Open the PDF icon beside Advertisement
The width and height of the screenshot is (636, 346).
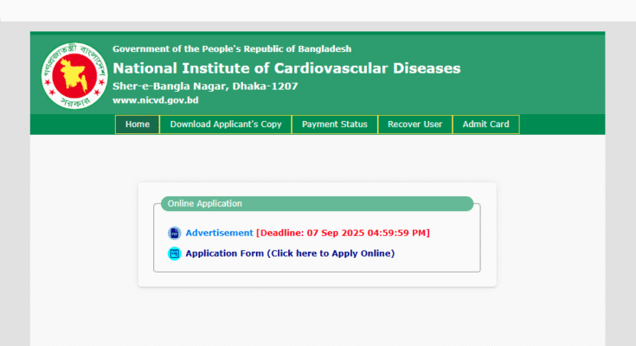pyautogui.click(x=174, y=233)
